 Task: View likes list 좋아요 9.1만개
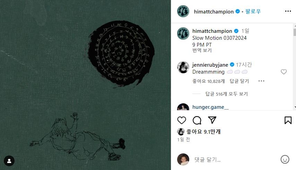[203, 132]
